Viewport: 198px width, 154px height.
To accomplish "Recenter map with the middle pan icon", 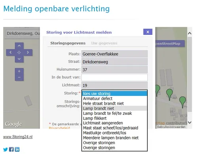I will tap(19, 52).
